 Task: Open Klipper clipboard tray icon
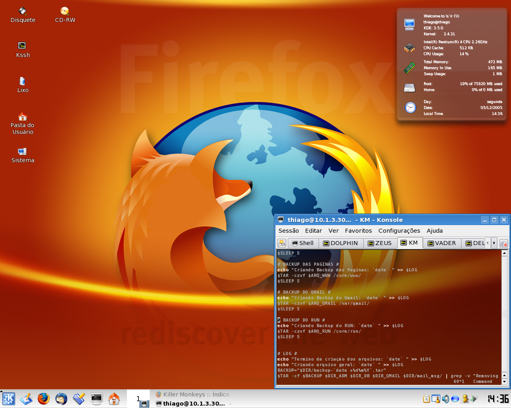click(x=426, y=399)
